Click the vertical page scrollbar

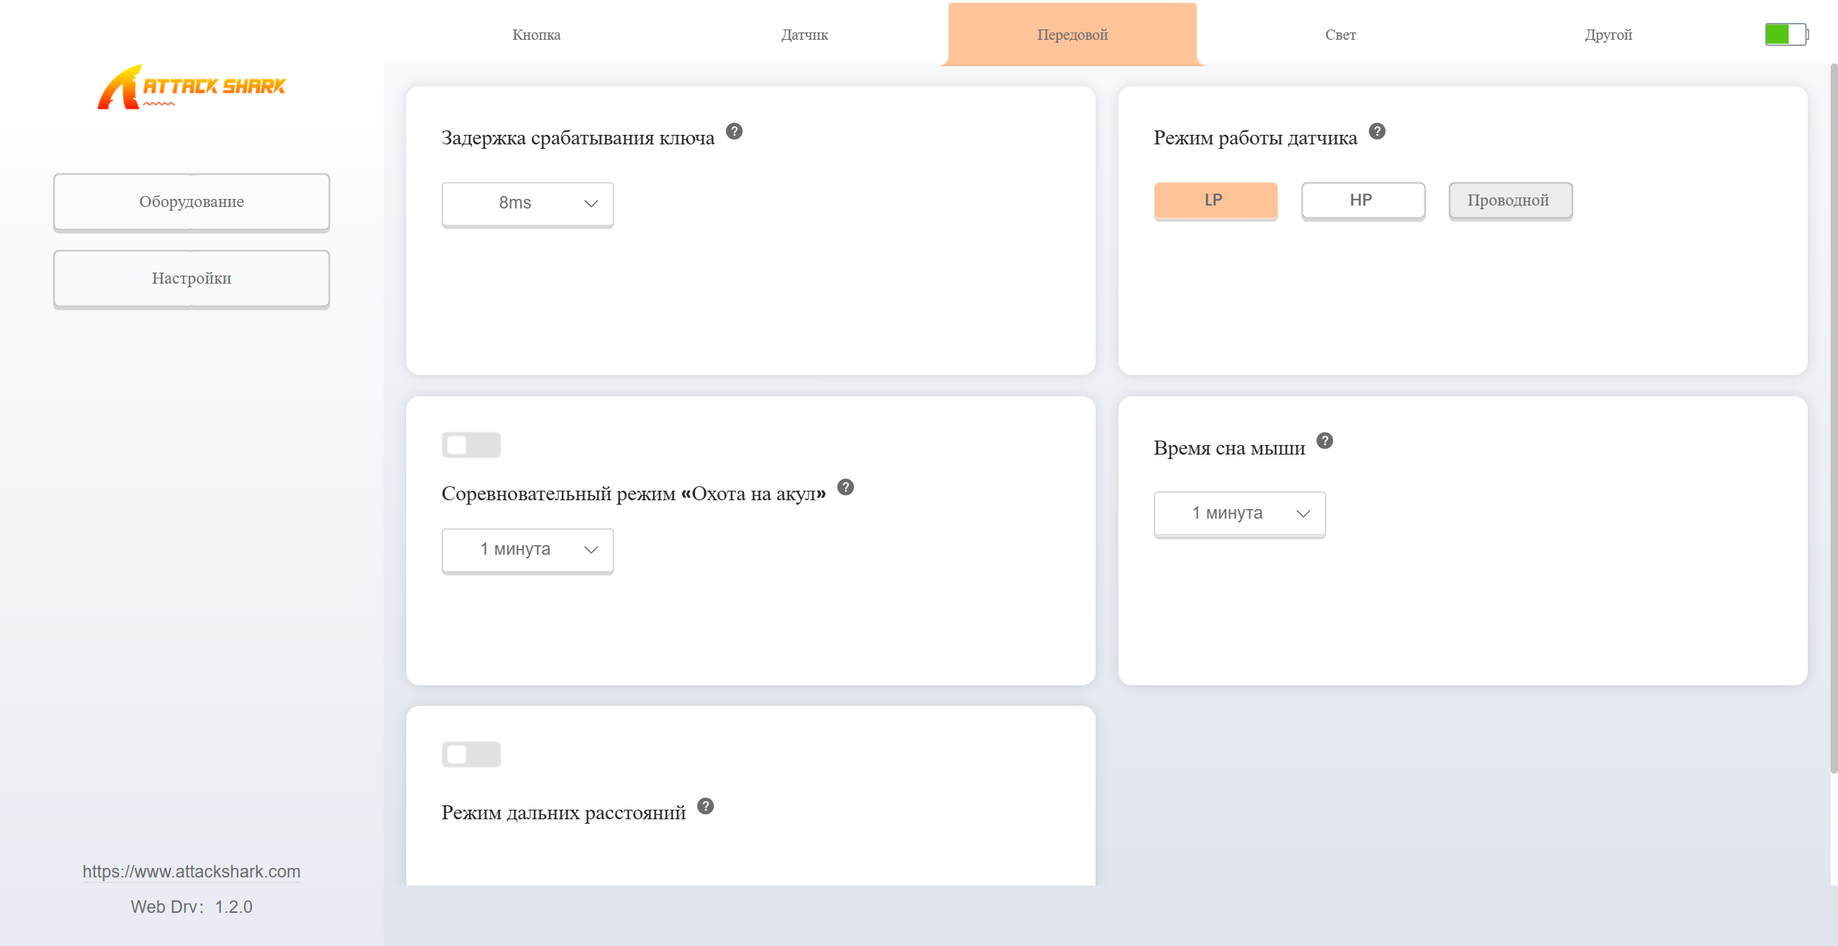tap(1833, 418)
